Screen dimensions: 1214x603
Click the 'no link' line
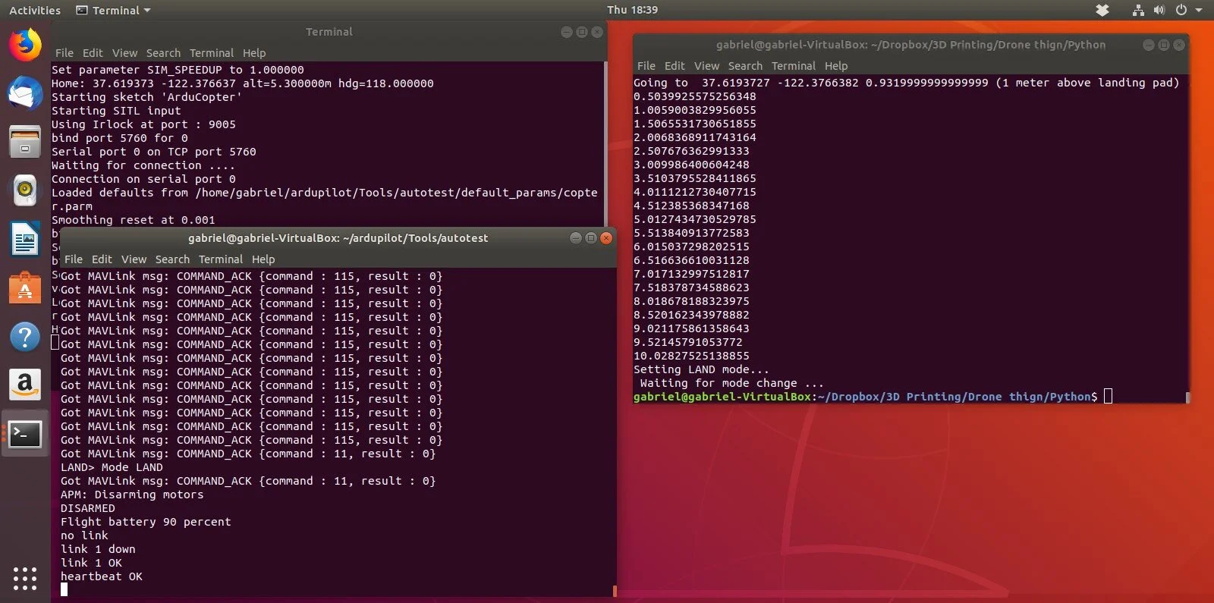tap(84, 535)
